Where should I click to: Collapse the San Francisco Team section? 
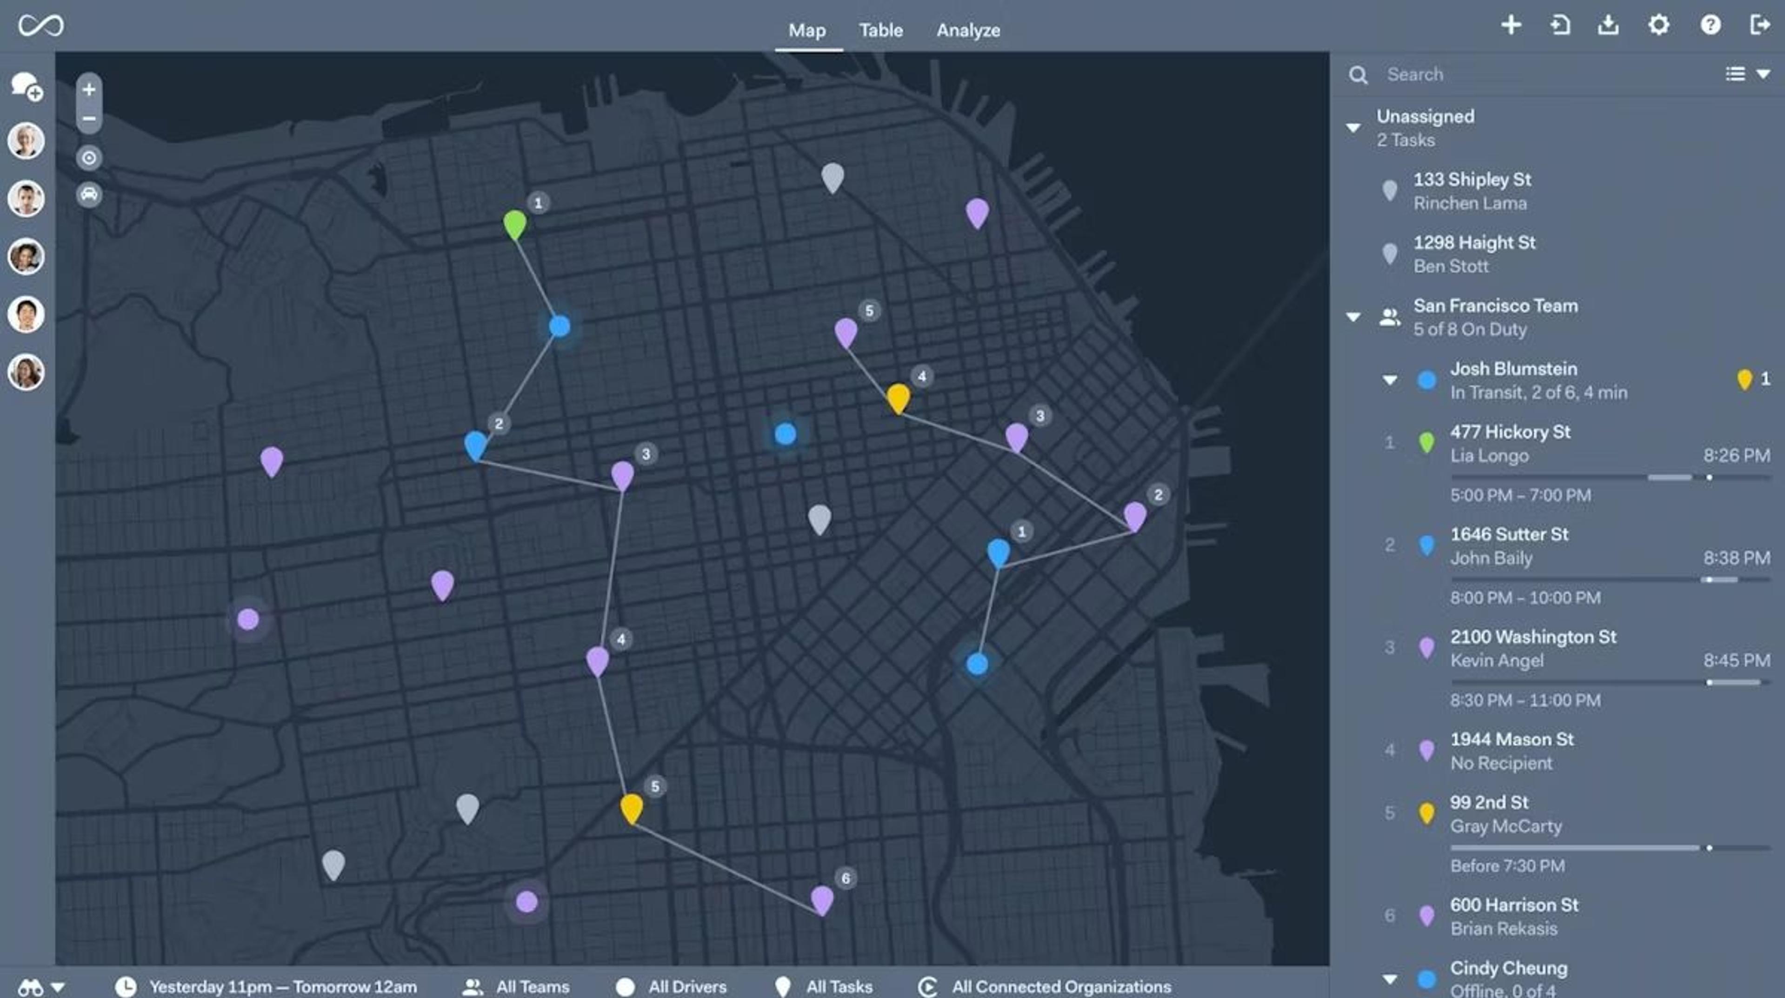1352,318
